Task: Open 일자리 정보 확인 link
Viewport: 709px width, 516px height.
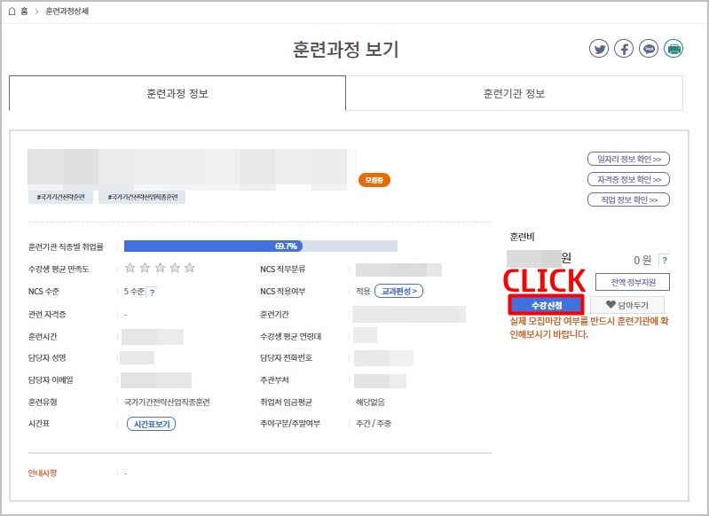Action: click(x=628, y=159)
